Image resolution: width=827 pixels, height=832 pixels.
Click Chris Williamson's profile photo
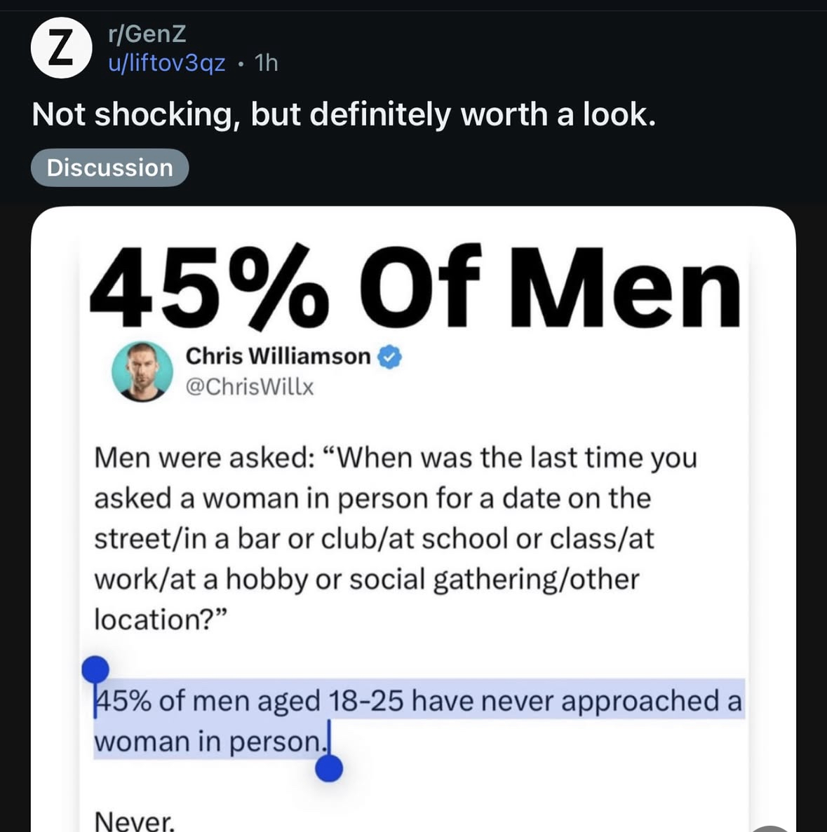click(x=142, y=371)
